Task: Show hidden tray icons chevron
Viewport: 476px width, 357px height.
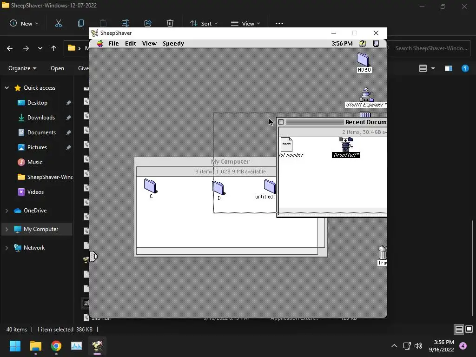Action: (x=394, y=346)
